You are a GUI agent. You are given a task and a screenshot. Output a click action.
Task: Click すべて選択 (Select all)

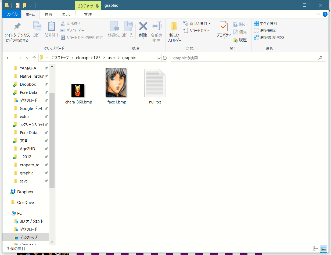(x=265, y=23)
